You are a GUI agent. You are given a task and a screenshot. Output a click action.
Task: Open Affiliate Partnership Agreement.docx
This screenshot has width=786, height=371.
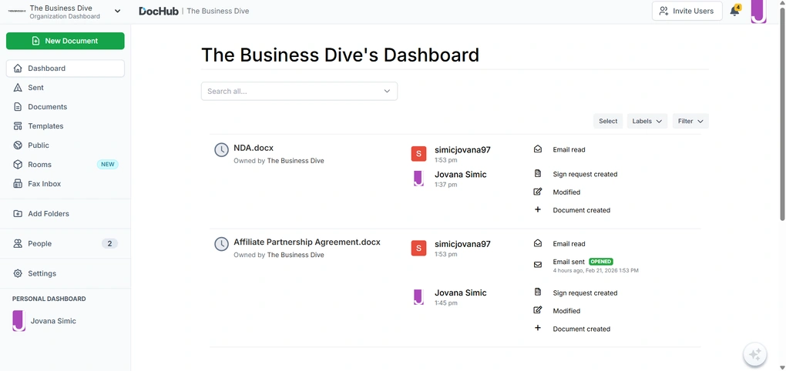307,242
